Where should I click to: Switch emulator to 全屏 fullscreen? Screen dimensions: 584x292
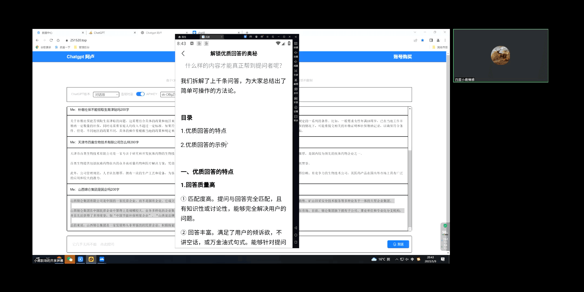[x=296, y=72]
